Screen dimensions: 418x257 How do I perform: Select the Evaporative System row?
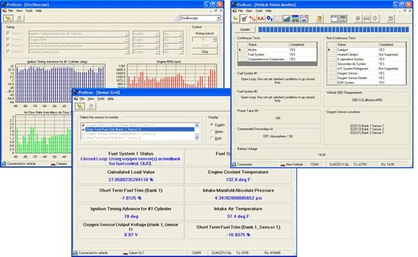367,59
